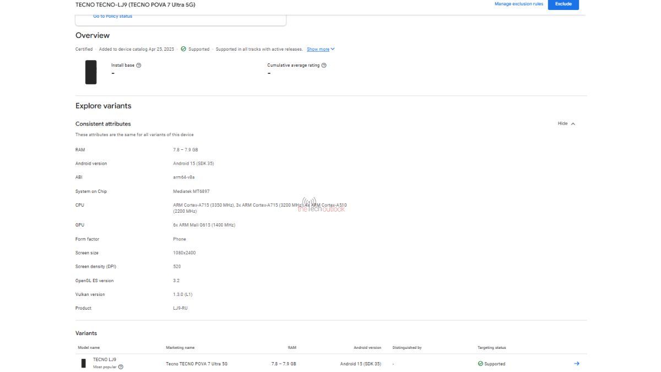661x372 pixels.
Task: Click the small phone icon beside TECNO LJ9
Action: pyautogui.click(x=84, y=363)
